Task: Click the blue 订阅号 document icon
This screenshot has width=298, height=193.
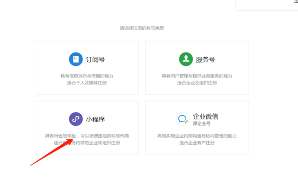Action: click(76, 59)
